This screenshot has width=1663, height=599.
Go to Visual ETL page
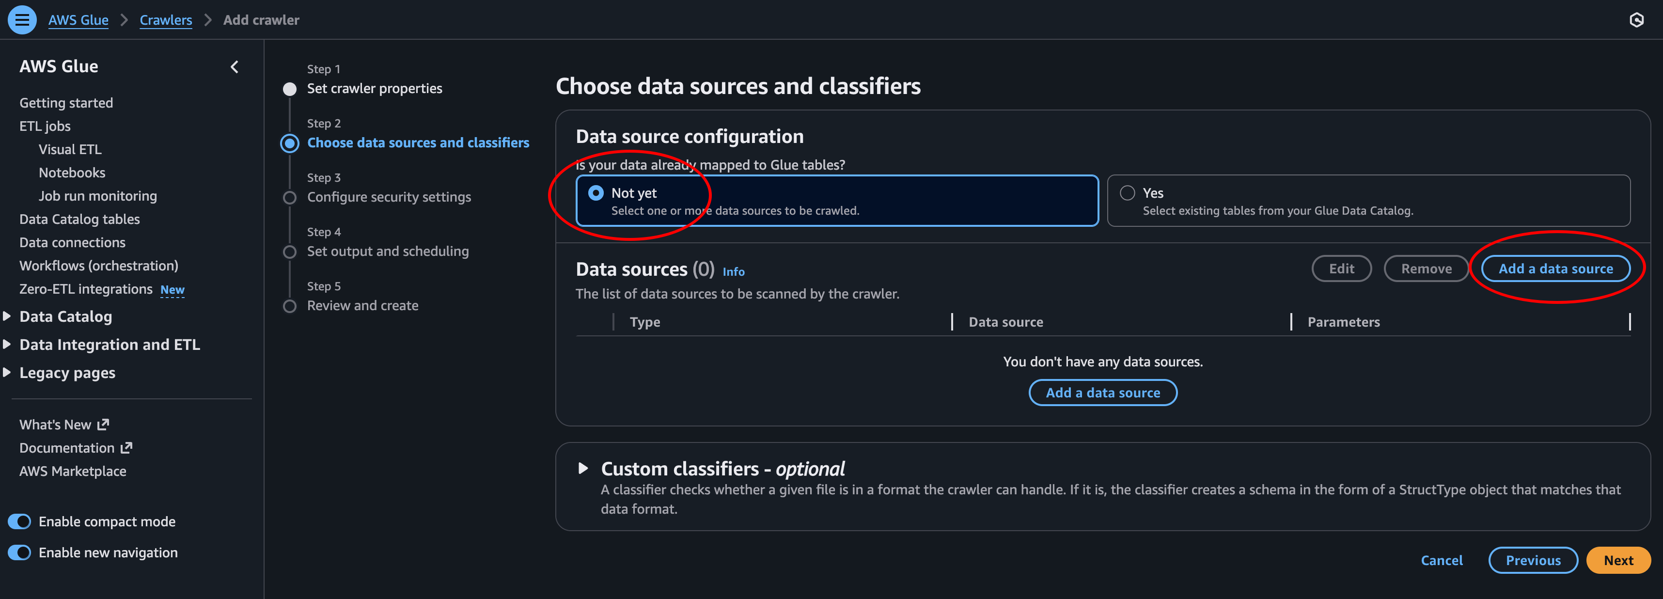[70, 150]
